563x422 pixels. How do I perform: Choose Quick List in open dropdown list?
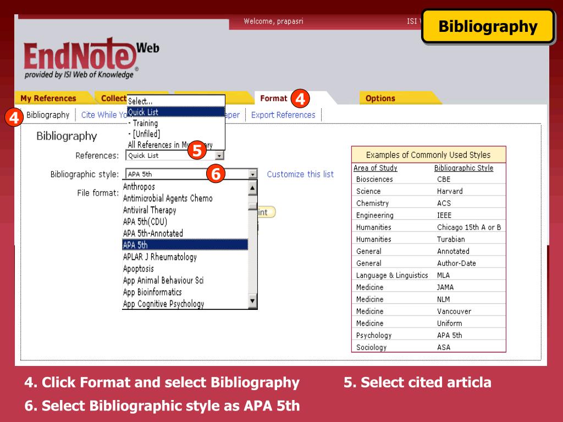point(176,112)
